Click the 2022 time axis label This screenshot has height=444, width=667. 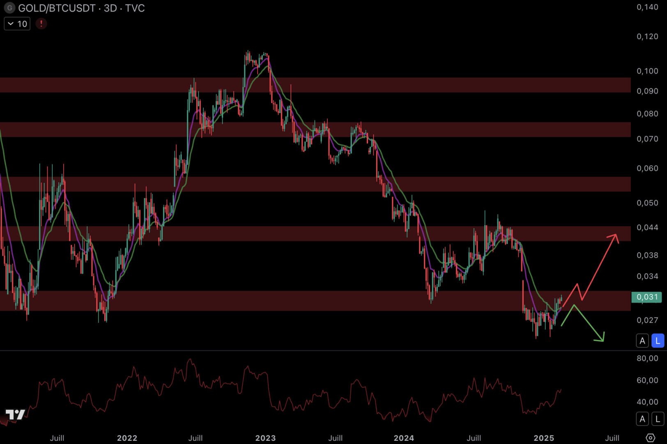pos(127,438)
